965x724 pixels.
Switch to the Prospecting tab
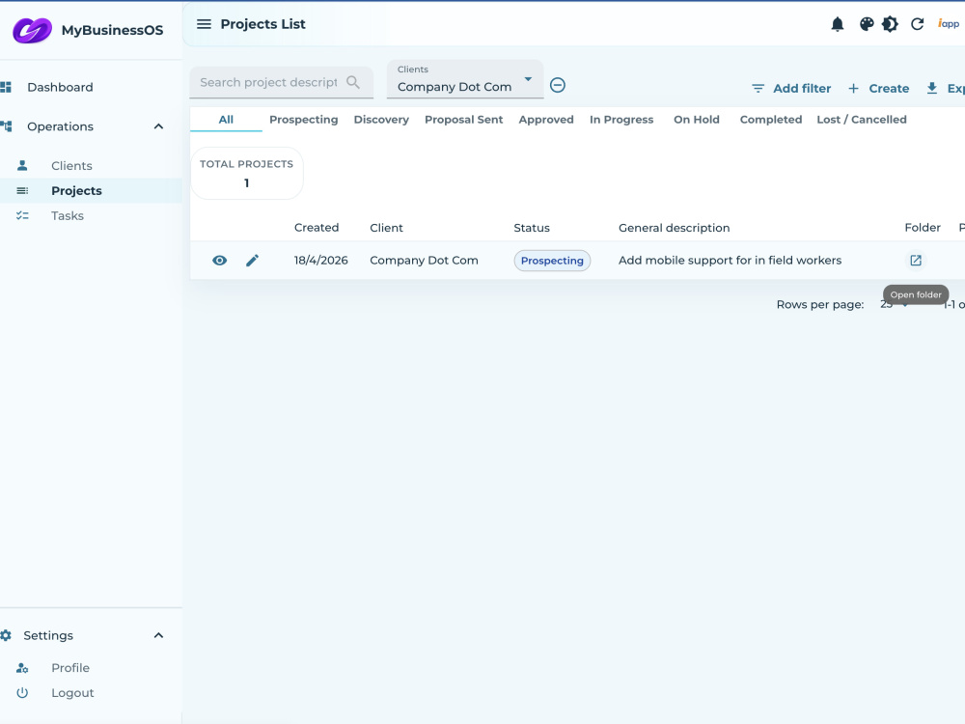[x=303, y=120]
